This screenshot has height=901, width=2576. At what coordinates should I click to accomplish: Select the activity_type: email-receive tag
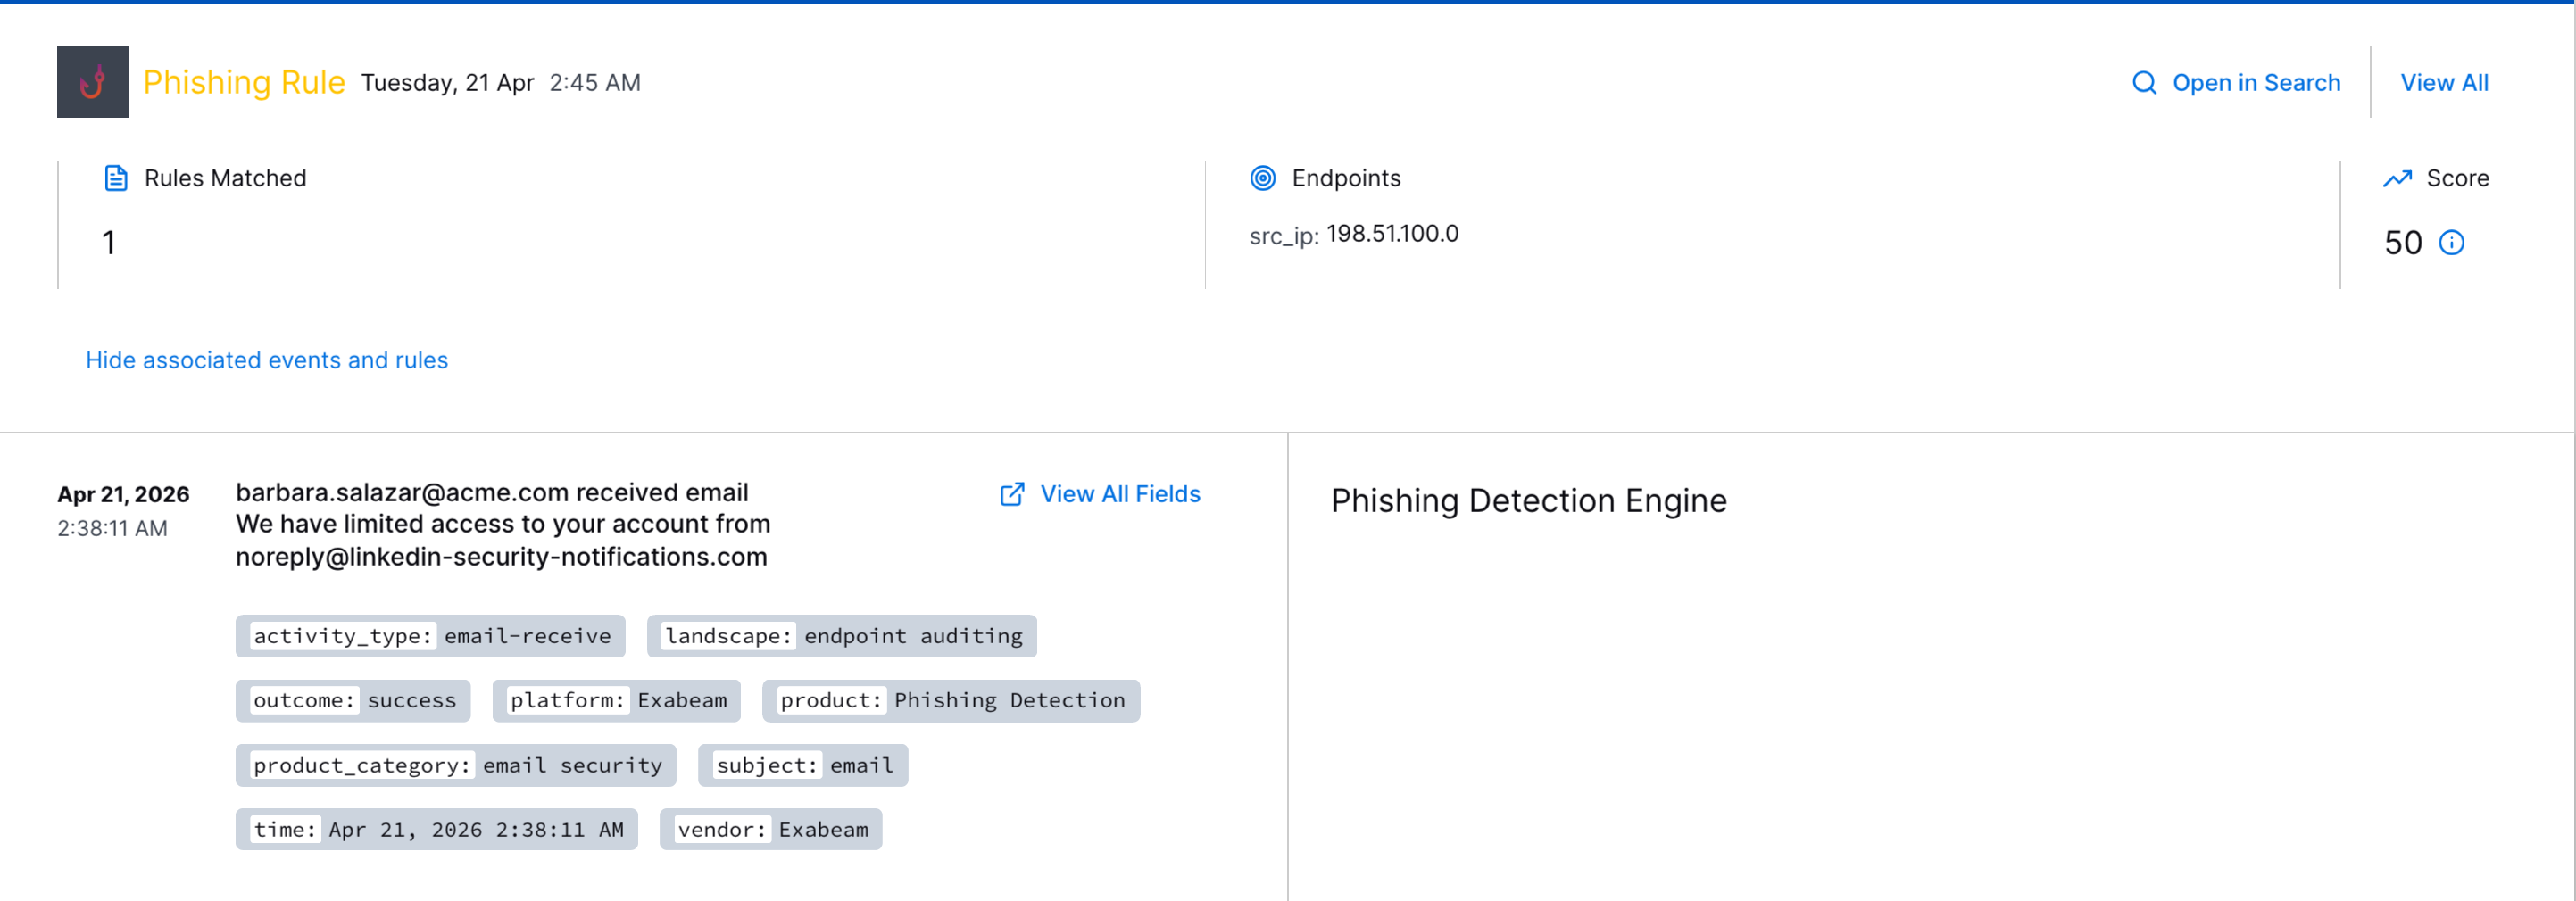pyautogui.click(x=431, y=636)
